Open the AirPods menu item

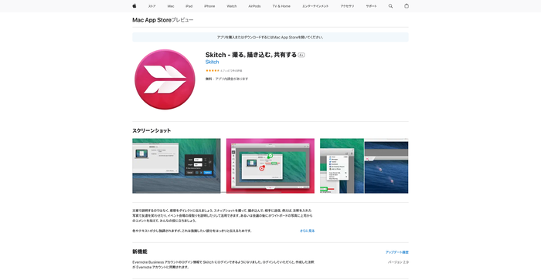[x=254, y=6]
